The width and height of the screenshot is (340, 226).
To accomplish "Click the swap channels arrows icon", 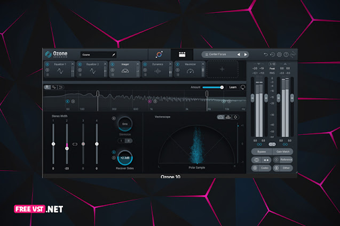I will tap(266, 160).
